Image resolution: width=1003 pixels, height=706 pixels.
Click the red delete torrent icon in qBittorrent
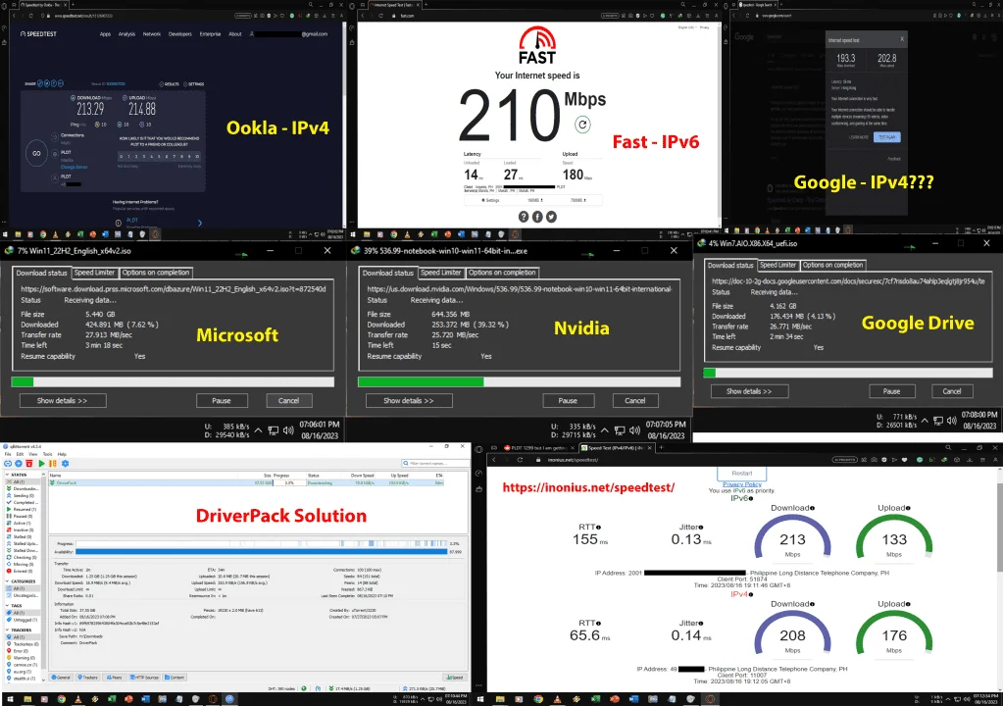(x=28, y=464)
